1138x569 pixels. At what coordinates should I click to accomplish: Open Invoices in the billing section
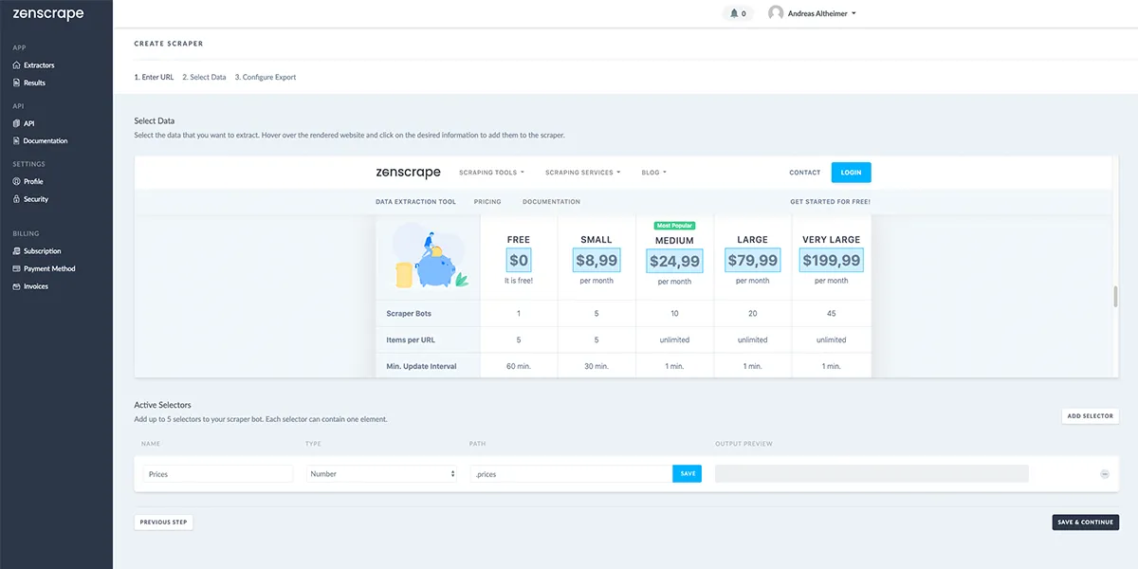click(36, 286)
